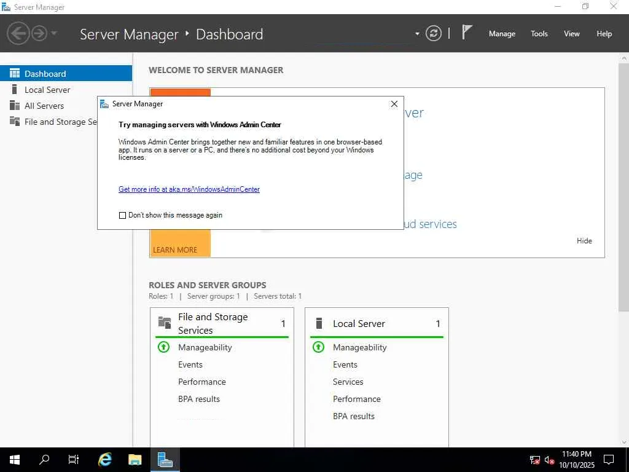This screenshot has height=472, width=629.
Task: Click the forward navigation arrow
Action: click(39, 33)
